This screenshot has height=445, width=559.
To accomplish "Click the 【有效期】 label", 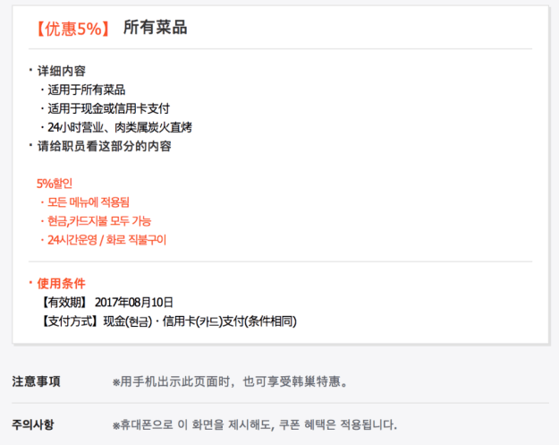I will tap(64, 303).
